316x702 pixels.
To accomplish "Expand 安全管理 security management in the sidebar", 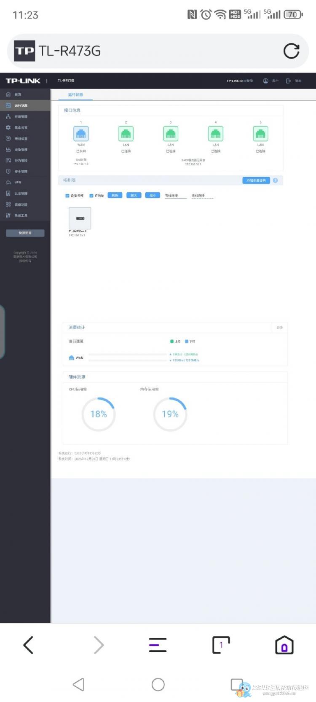I will coord(21,172).
